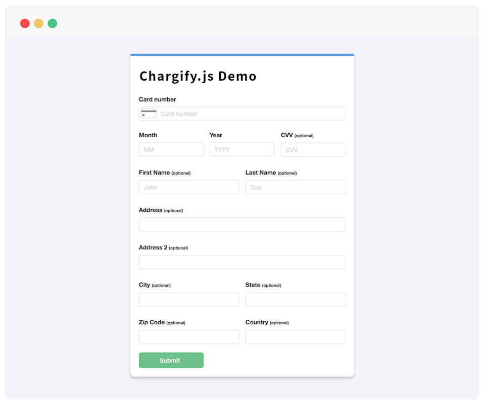Click the First Name (optional) label
The image size is (485, 406).
pos(165,172)
